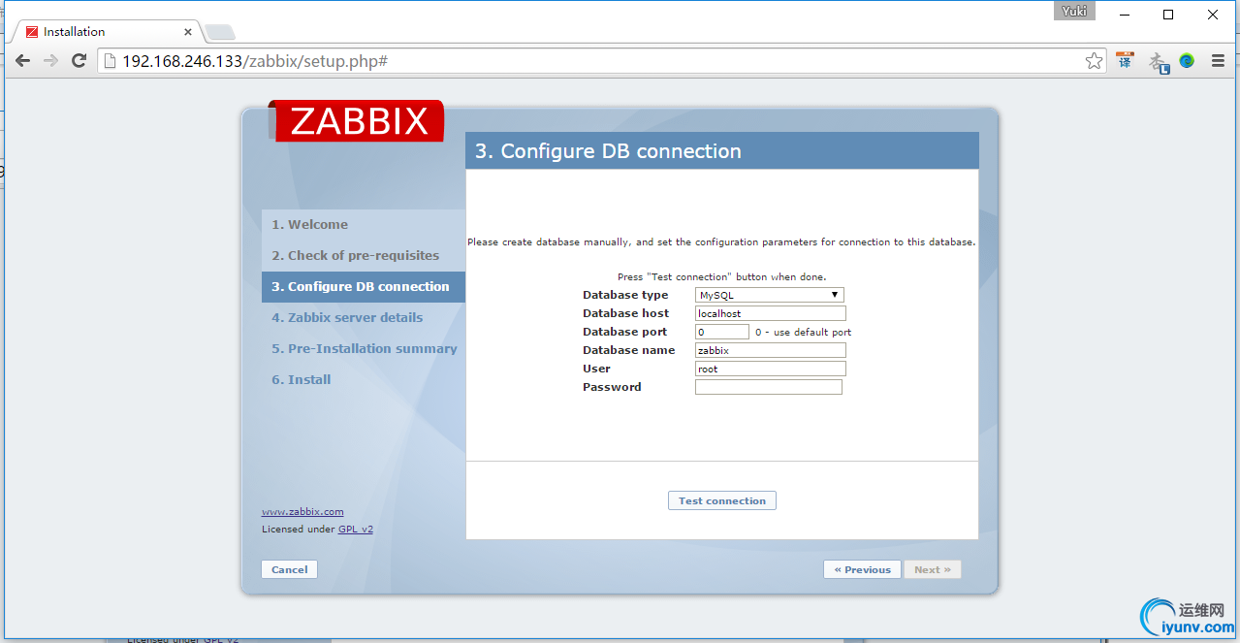The width and height of the screenshot is (1240, 643).
Task: Select step 4. Zabbix server details
Action: (x=364, y=318)
